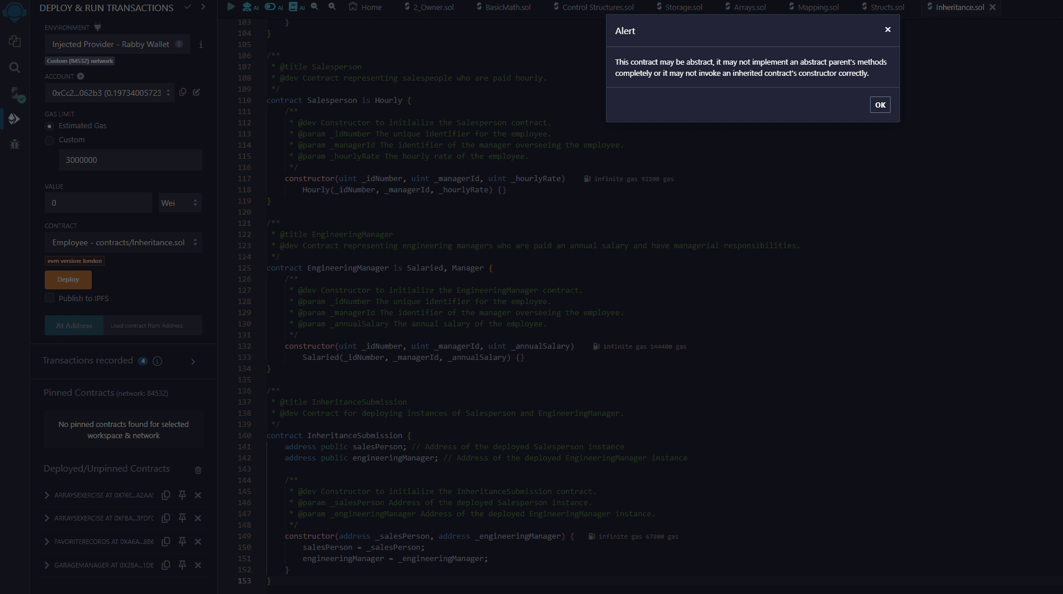Remove the ARRAYSEXERCISE 0X76E contract
The image size is (1063, 594).
click(x=198, y=495)
